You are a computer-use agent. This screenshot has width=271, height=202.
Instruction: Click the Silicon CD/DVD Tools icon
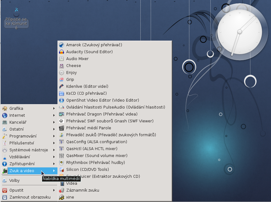[x=62, y=170]
